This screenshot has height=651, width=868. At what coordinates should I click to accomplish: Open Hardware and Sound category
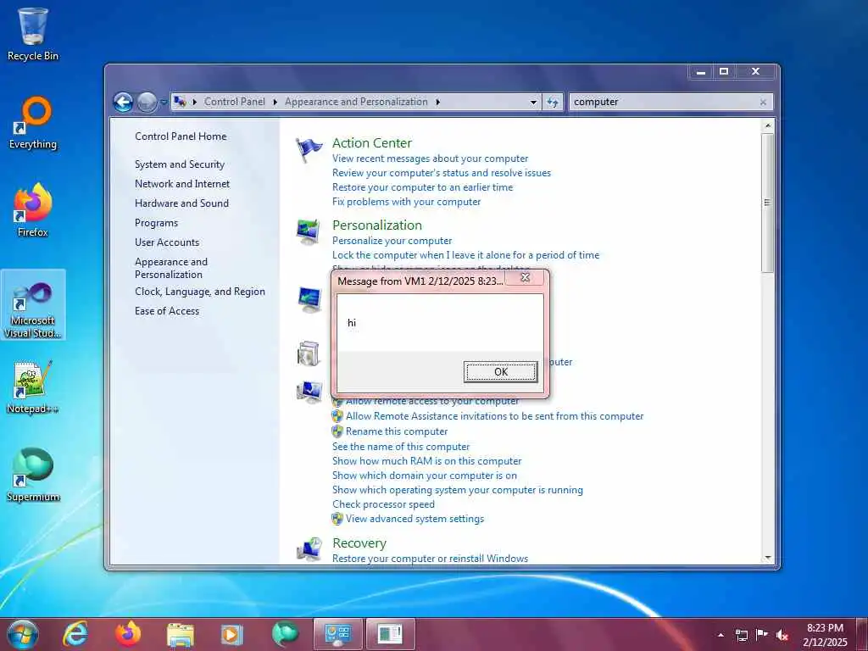(x=181, y=203)
